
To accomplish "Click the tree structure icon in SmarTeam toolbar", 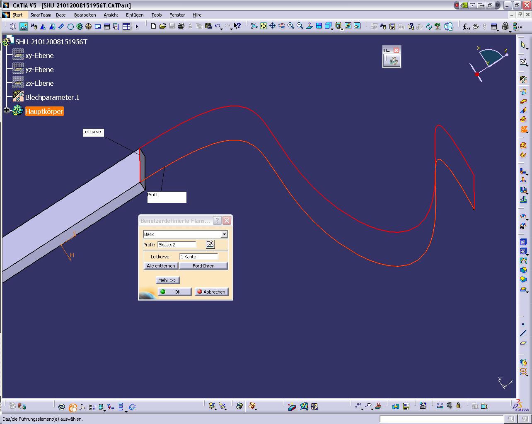I will click(x=438, y=26).
